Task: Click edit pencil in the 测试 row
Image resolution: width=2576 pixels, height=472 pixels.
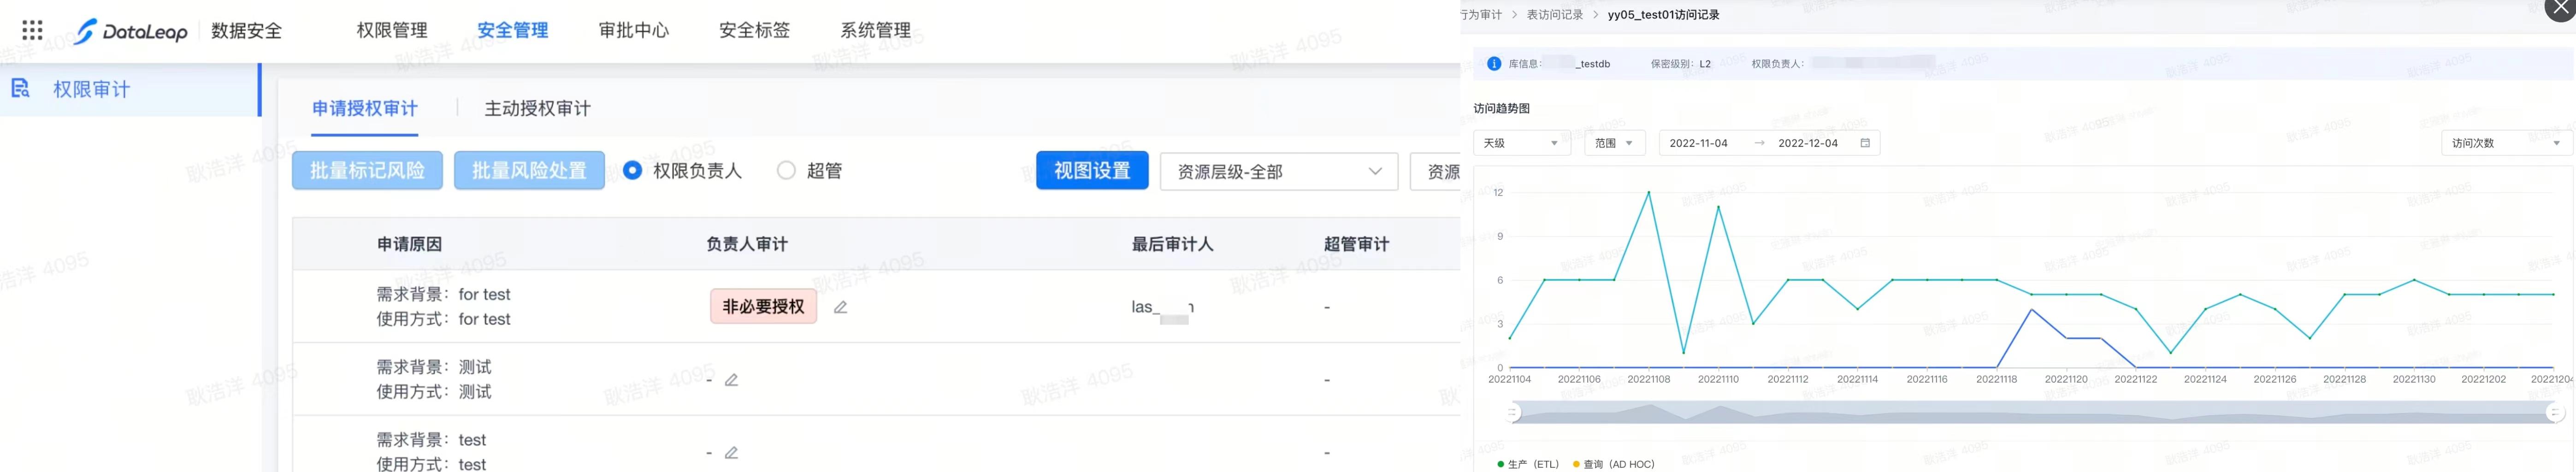Action: point(731,380)
